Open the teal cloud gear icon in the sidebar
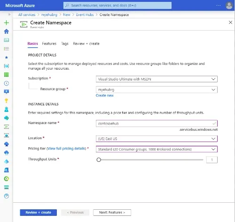This screenshot has height=222, width=235. [7, 118]
